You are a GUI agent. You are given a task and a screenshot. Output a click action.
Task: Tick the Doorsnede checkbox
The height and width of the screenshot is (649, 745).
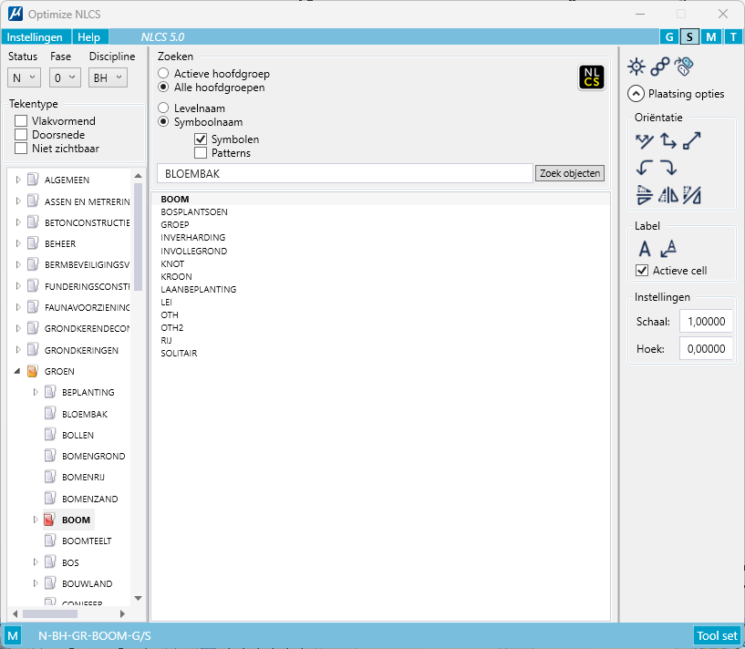point(21,135)
